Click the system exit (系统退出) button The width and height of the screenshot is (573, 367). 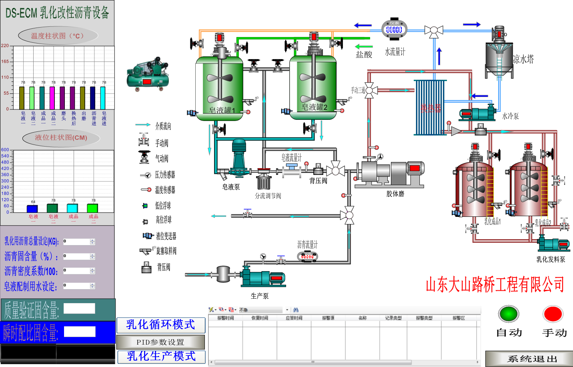point(529,359)
